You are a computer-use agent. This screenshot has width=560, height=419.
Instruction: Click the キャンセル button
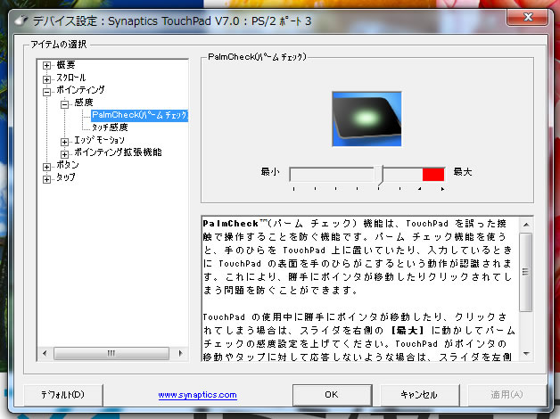[x=419, y=395]
